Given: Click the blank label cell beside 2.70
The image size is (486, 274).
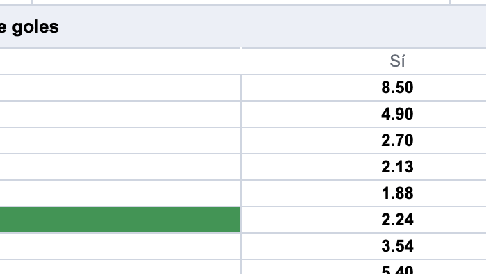Looking at the screenshot, I should tap(120, 140).
